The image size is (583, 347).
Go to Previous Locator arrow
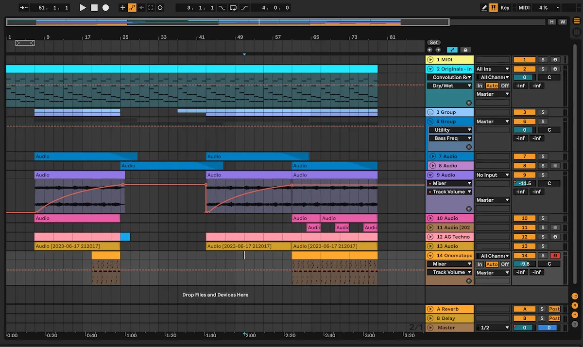(x=430, y=50)
